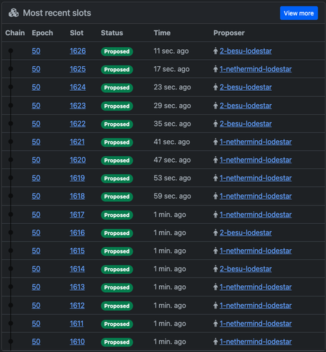
Task: Open slot 1623 details link
Action: point(78,106)
